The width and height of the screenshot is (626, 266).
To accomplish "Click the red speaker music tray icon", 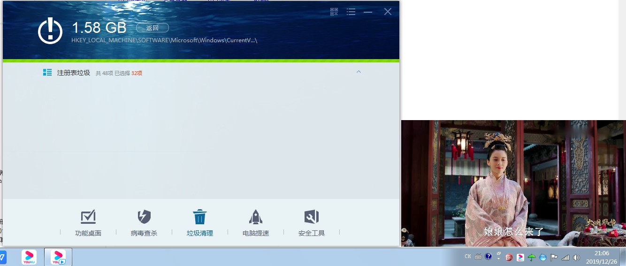I will (x=509, y=257).
